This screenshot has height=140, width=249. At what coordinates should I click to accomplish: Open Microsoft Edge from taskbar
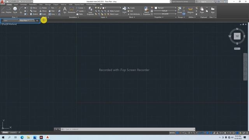coord(22,137)
